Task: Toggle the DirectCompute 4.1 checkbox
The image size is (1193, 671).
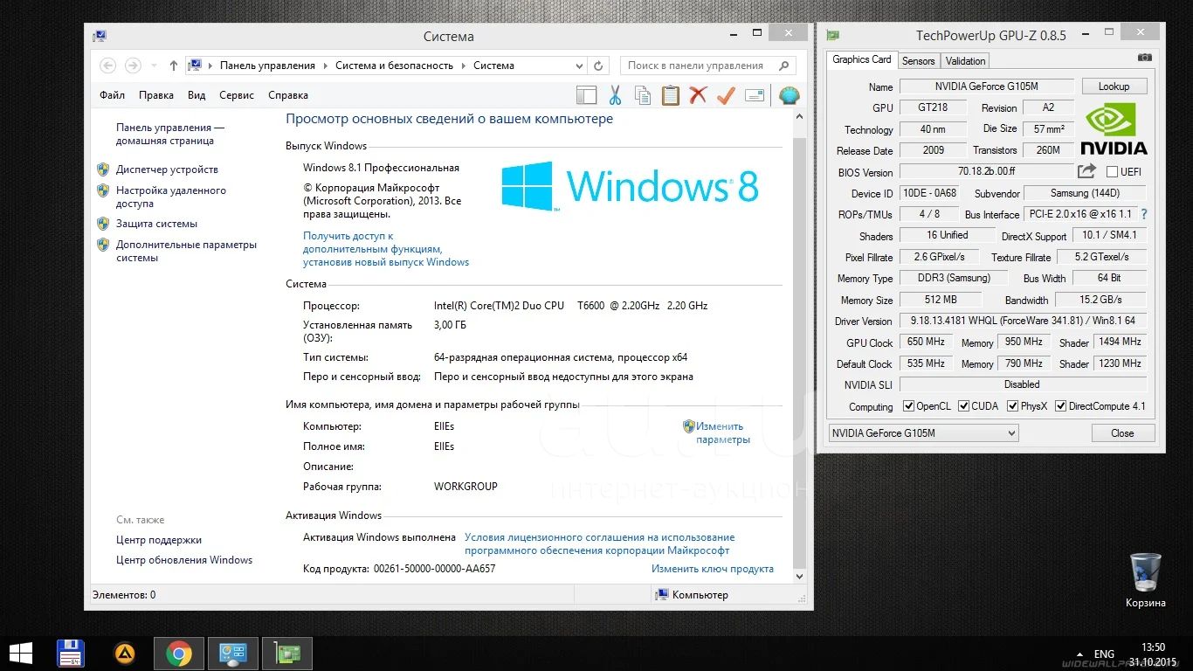Action: [x=1061, y=406]
